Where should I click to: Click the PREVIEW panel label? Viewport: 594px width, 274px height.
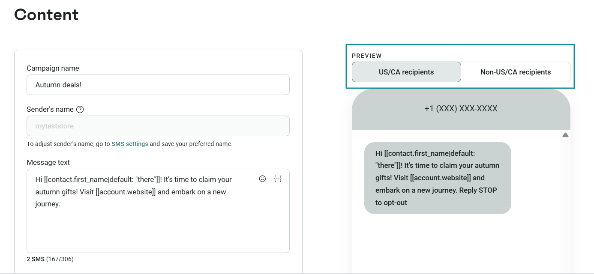click(367, 56)
